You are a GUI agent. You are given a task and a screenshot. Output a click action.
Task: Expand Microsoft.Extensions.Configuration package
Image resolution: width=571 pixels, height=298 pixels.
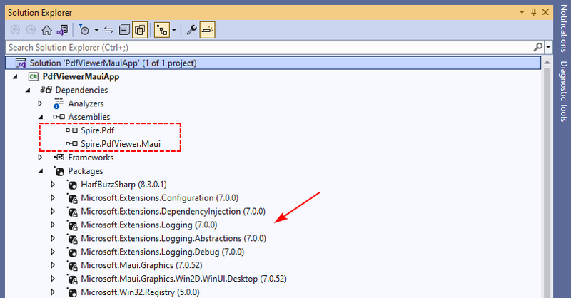click(x=53, y=198)
